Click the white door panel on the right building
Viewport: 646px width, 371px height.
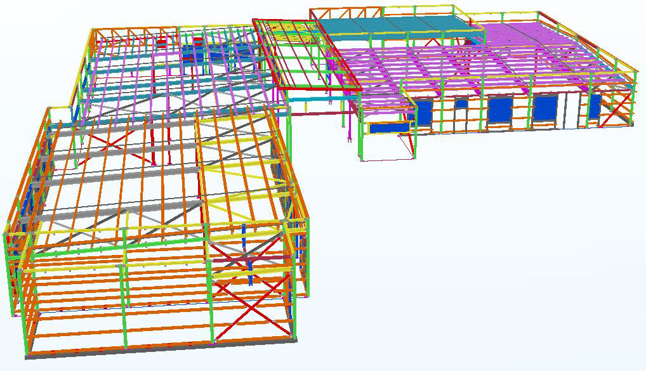coord(572,108)
